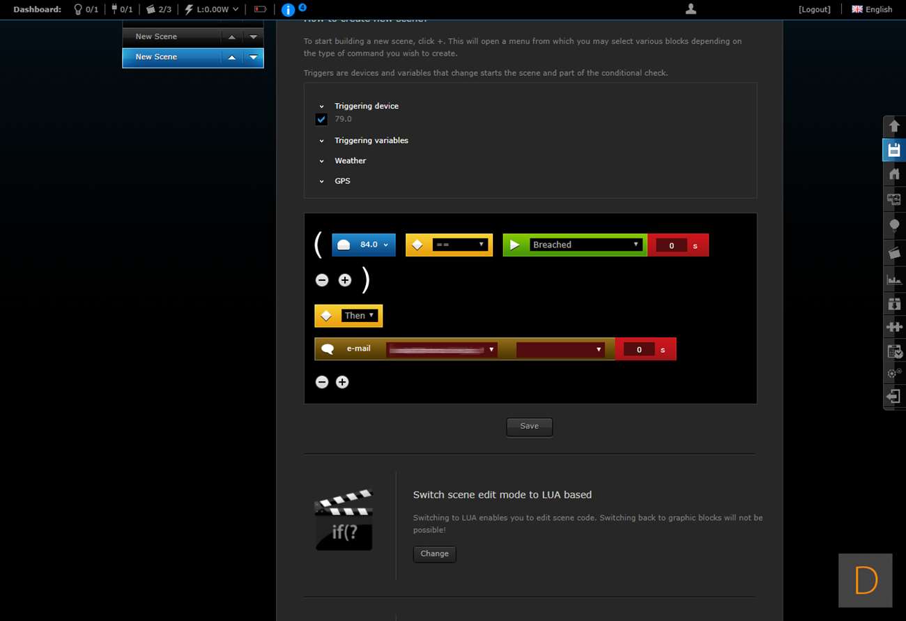Click the light bulb icon in right sidebar
Image resolution: width=906 pixels, height=621 pixels.
point(894,226)
